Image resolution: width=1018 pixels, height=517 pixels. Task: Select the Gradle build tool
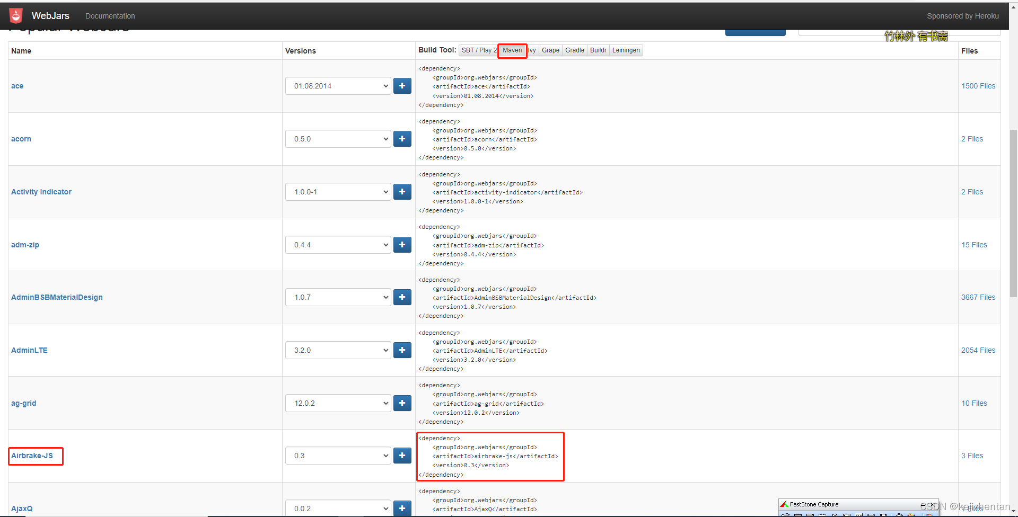tap(575, 50)
